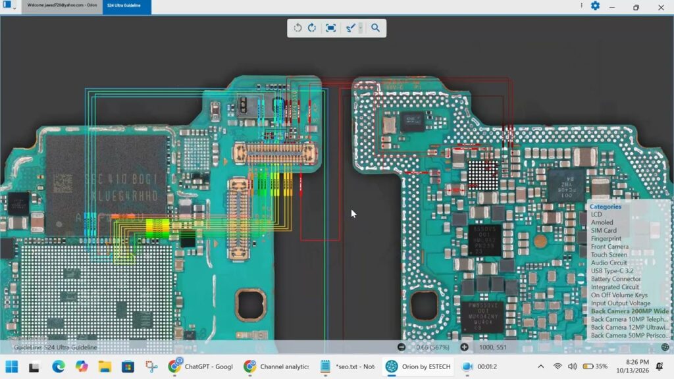Select the Back Camera 200MP Wide category
674x379 pixels.
(x=630, y=311)
